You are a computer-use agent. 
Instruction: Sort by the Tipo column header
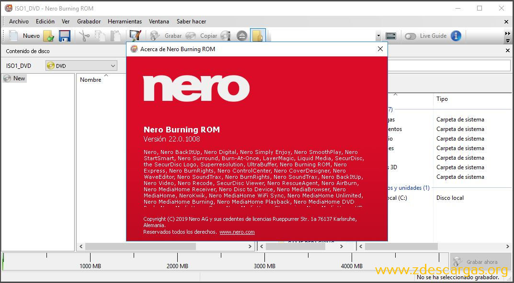click(x=442, y=99)
